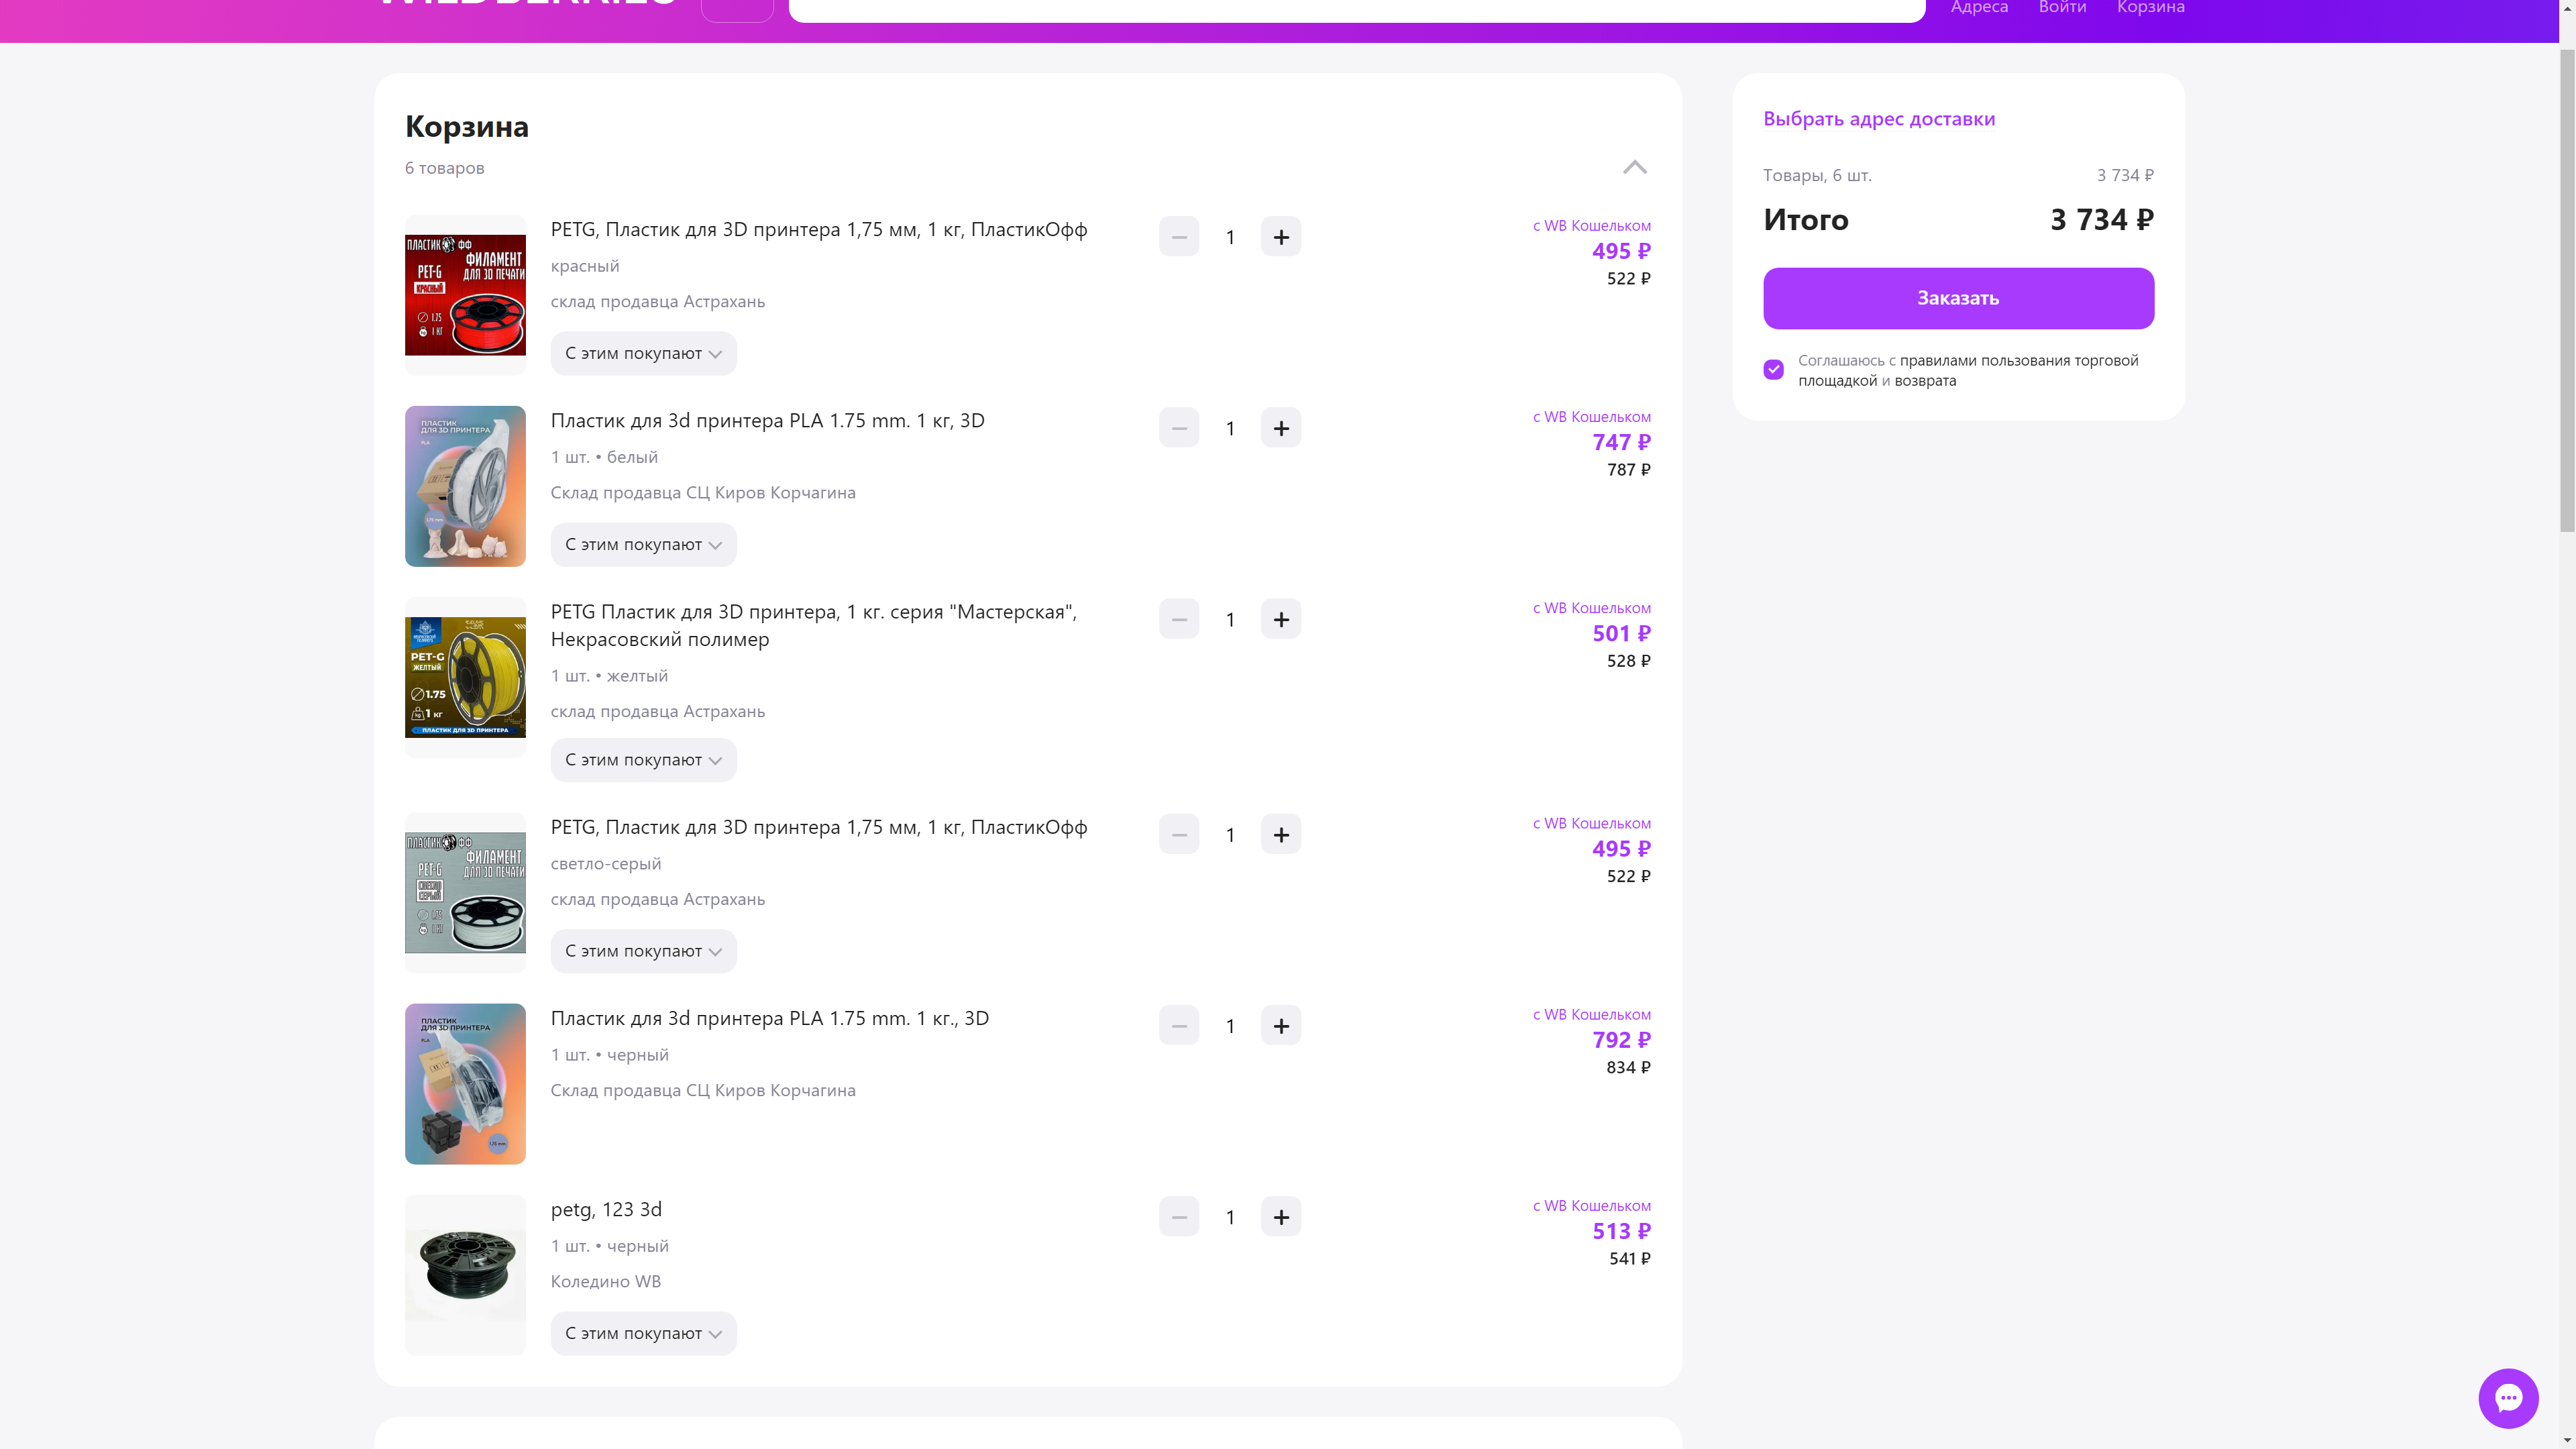Collapse the Корзина item list chevron

[x=1634, y=167]
